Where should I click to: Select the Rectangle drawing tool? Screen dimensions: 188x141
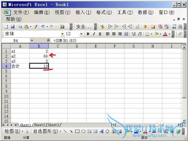[77, 131]
